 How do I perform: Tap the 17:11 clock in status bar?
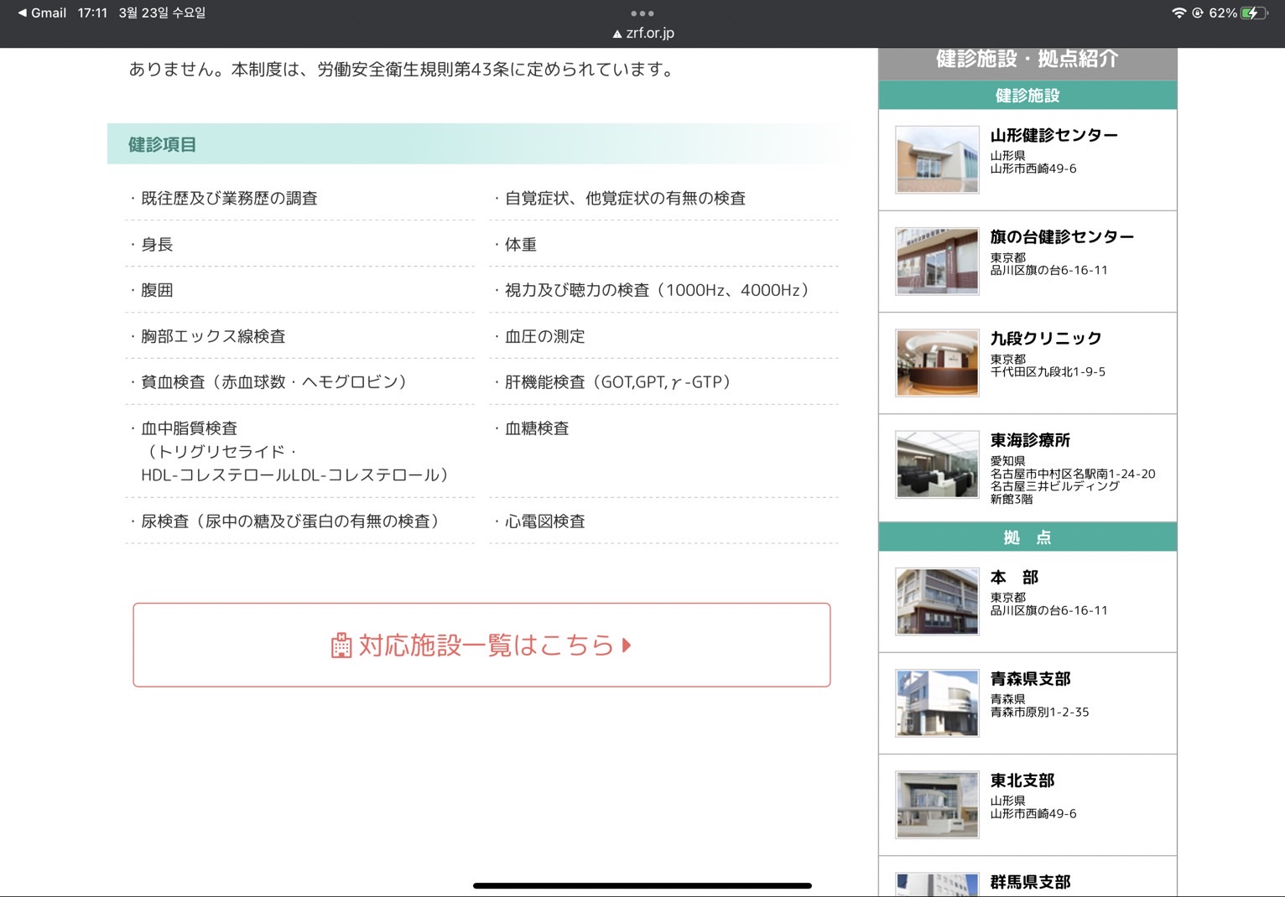click(x=92, y=13)
